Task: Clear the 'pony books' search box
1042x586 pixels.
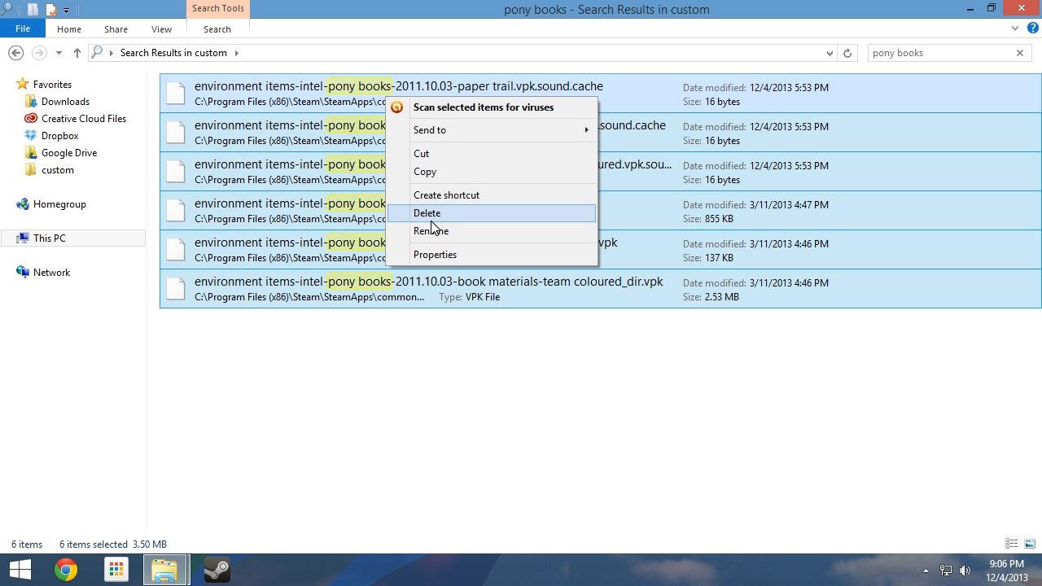Action: click(1019, 53)
